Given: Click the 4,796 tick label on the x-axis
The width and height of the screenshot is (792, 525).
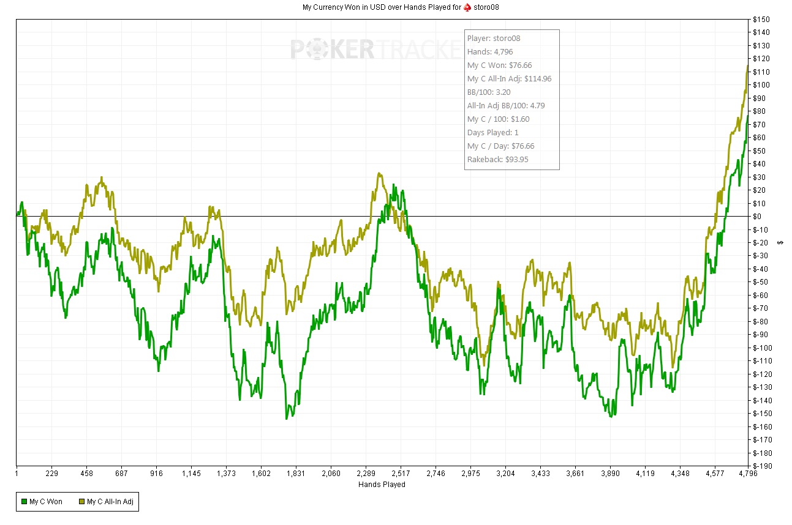Looking at the screenshot, I should (x=747, y=474).
